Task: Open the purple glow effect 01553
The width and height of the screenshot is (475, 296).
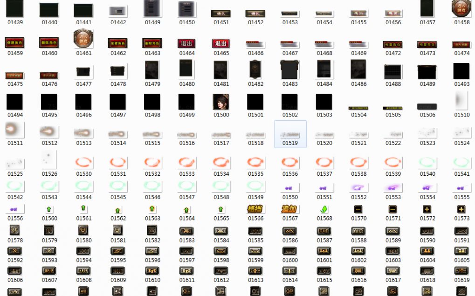Action: [393, 187]
